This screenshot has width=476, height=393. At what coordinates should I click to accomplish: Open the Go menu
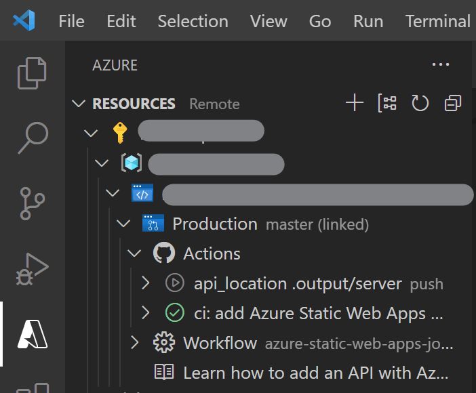coord(320,21)
